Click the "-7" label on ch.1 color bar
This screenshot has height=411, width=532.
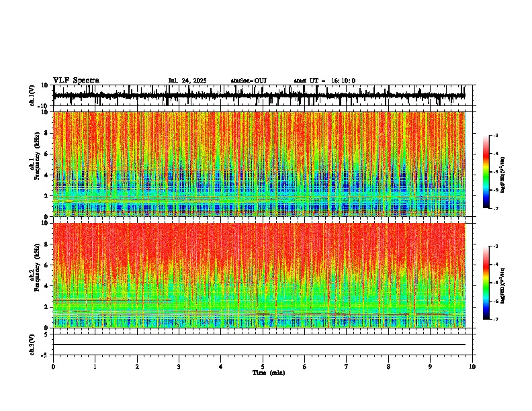point(495,208)
